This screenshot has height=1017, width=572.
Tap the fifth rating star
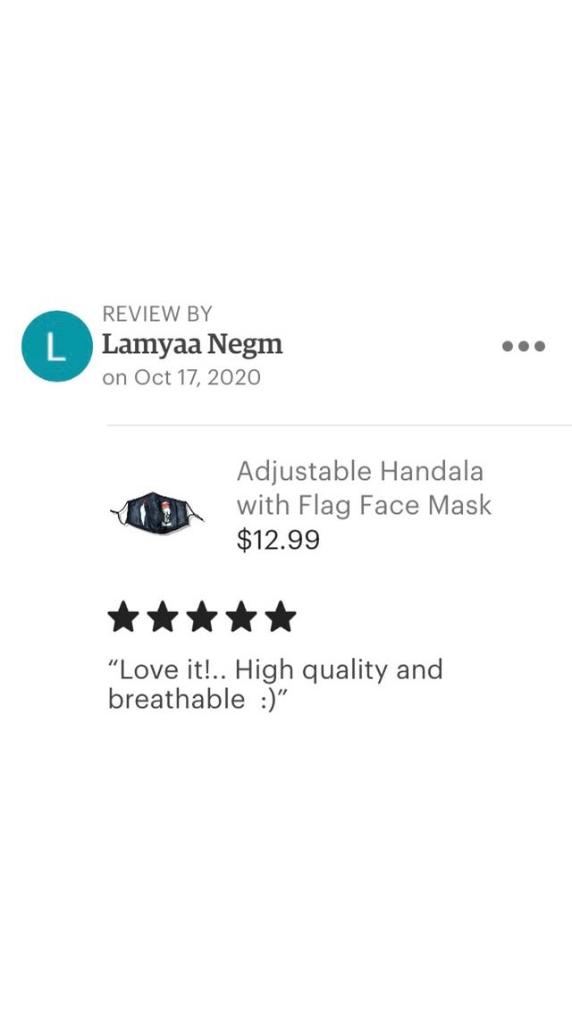pos(280,617)
